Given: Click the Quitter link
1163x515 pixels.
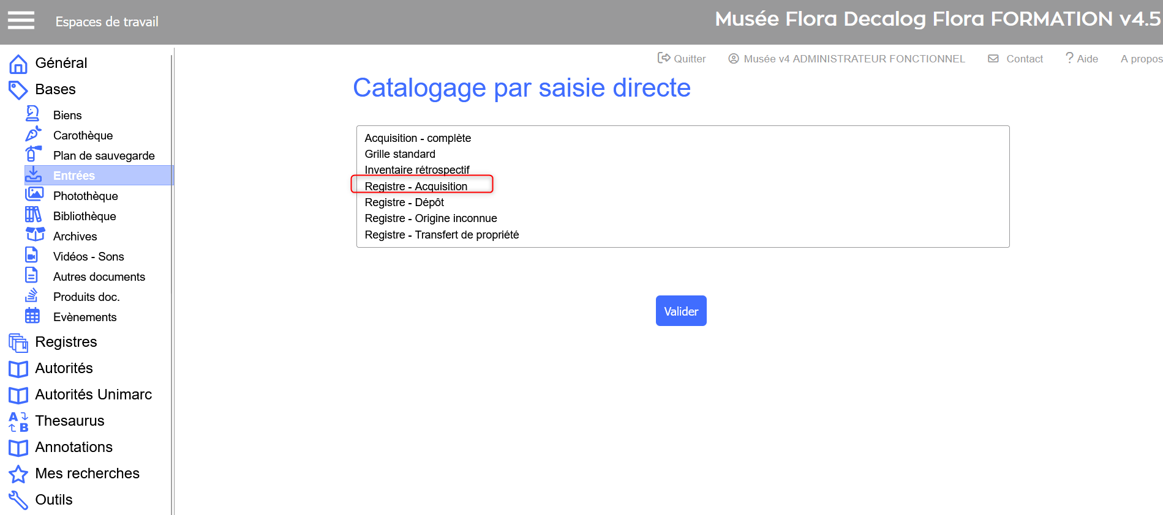Looking at the screenshot, I should pyautogui.click(x=682, y=59).
